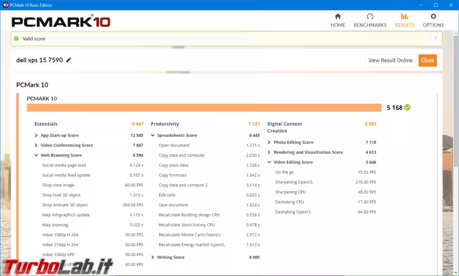Select RESULTS tab label

tap(404, 25)
